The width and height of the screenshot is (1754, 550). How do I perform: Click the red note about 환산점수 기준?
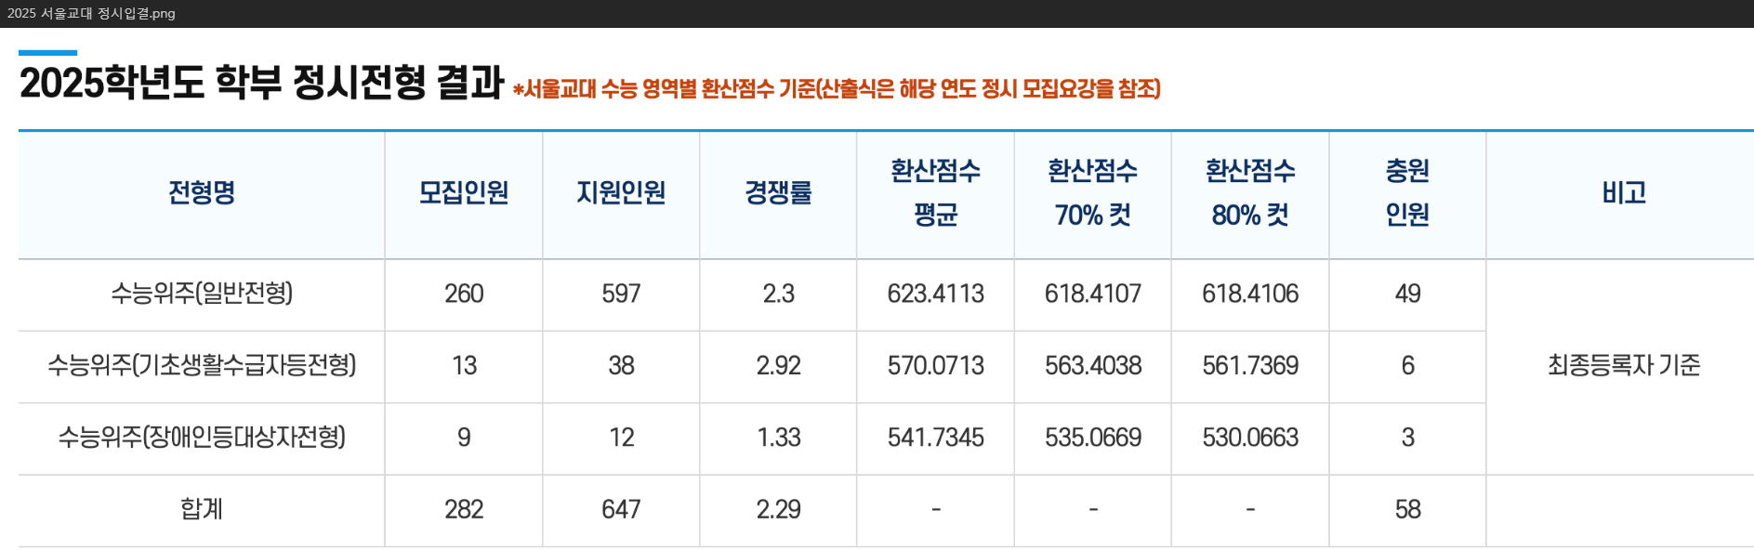point(837,89)
